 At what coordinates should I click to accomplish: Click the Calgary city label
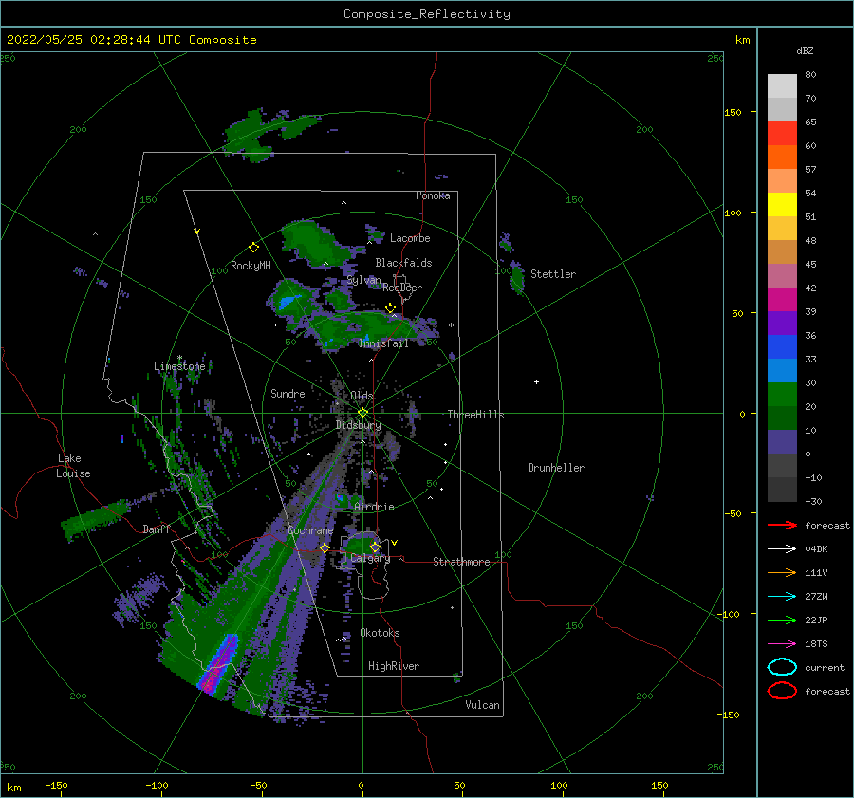coord(370,558)
